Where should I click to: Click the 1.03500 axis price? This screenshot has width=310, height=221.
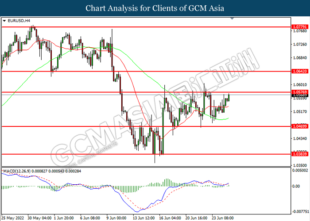300,165
